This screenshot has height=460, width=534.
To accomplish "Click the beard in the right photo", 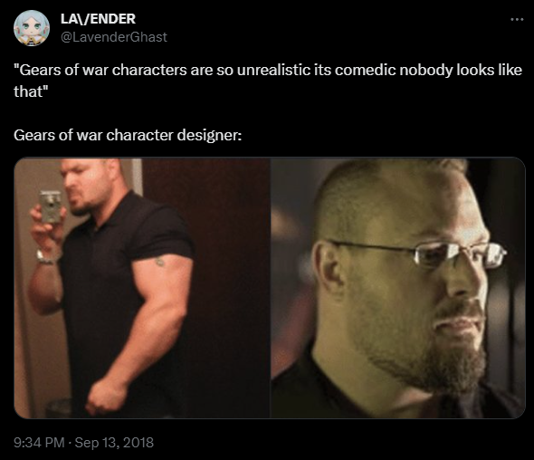I will (433, 354).
